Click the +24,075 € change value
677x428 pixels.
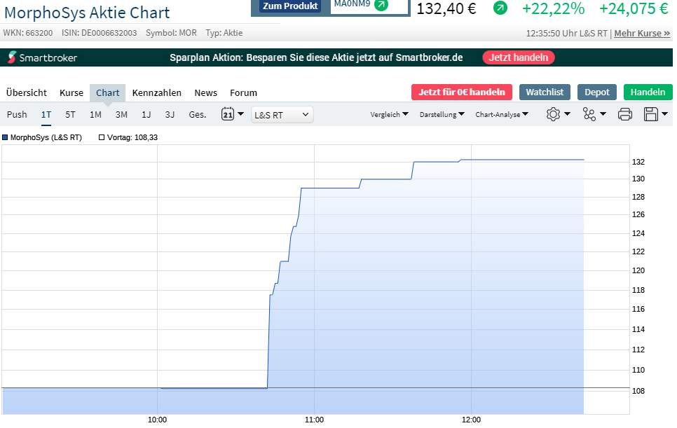pyautogui.click(x=634, y=8)
